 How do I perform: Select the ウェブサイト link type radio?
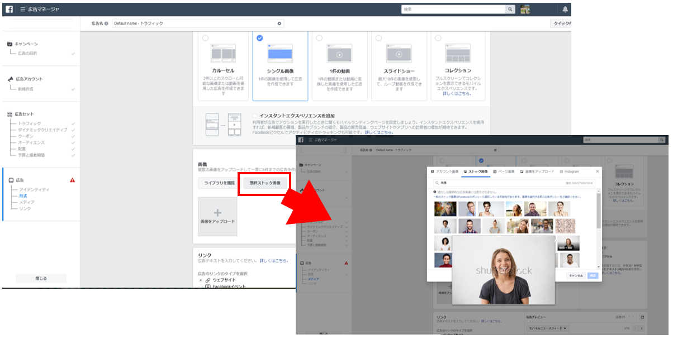(201, 280)
